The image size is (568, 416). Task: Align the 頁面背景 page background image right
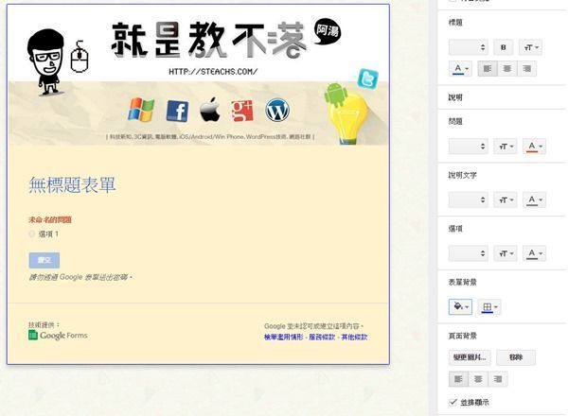pyautogui.click(x=498, y=379)
